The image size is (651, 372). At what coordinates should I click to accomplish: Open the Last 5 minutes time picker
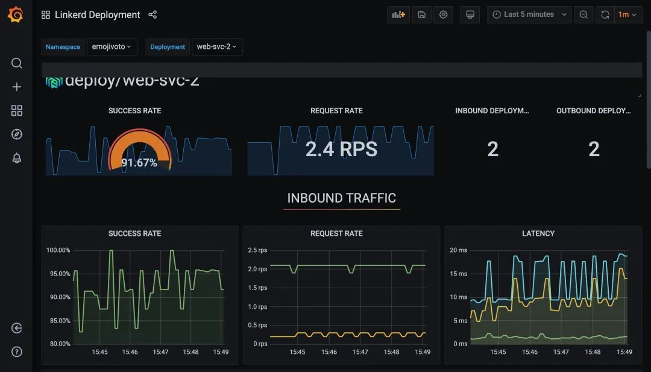coord(529,14)
